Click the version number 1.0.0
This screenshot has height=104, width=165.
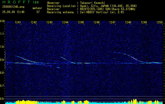point(36,2)
